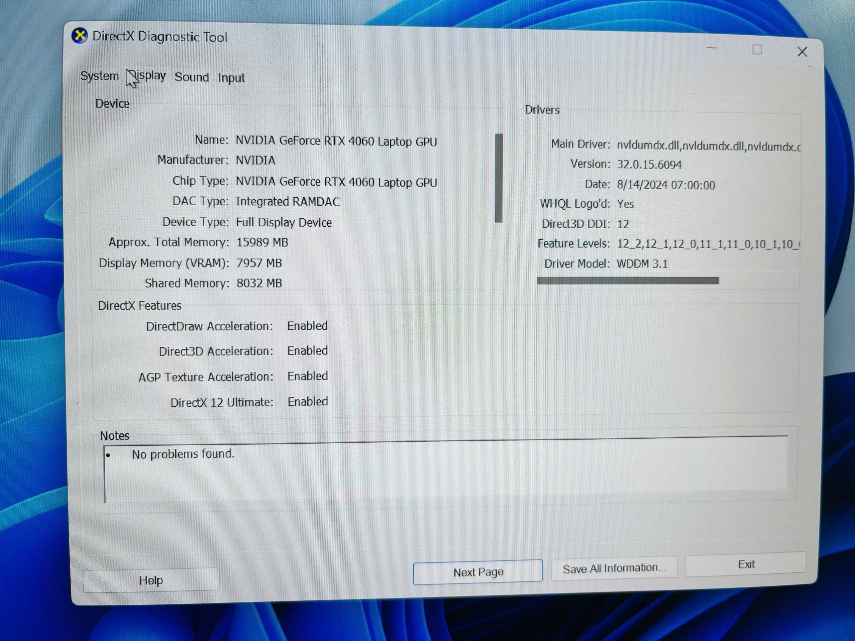
Task: Click the 'WDDM 3.1' driver model
Action: pyautogui.click(x=642, y=263)
